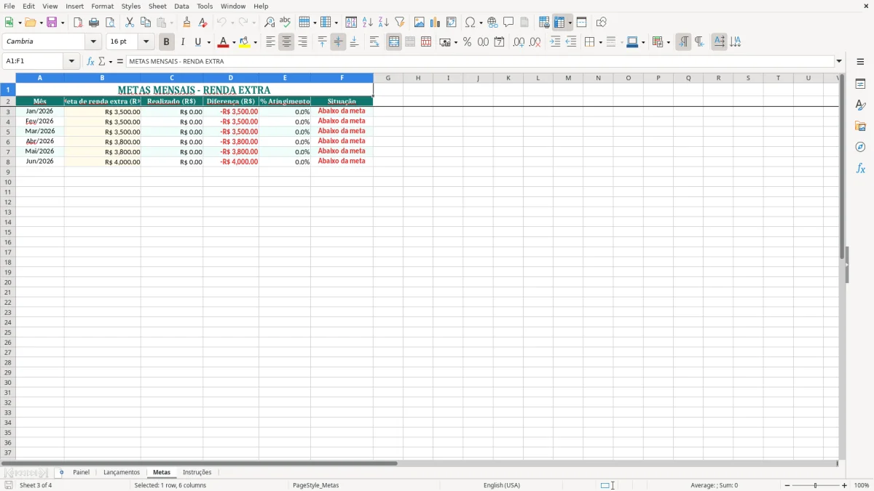
Task: Format as Percent icon
Action: 467,42
